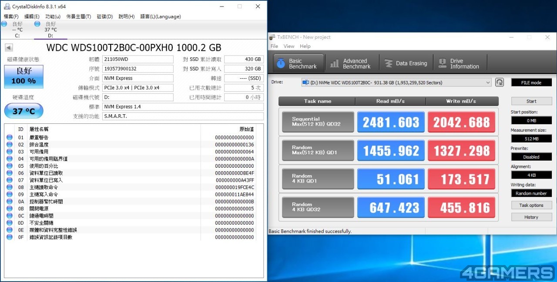
Task: Switch to the Basic Benchmark tab
Action: point(299,63)
